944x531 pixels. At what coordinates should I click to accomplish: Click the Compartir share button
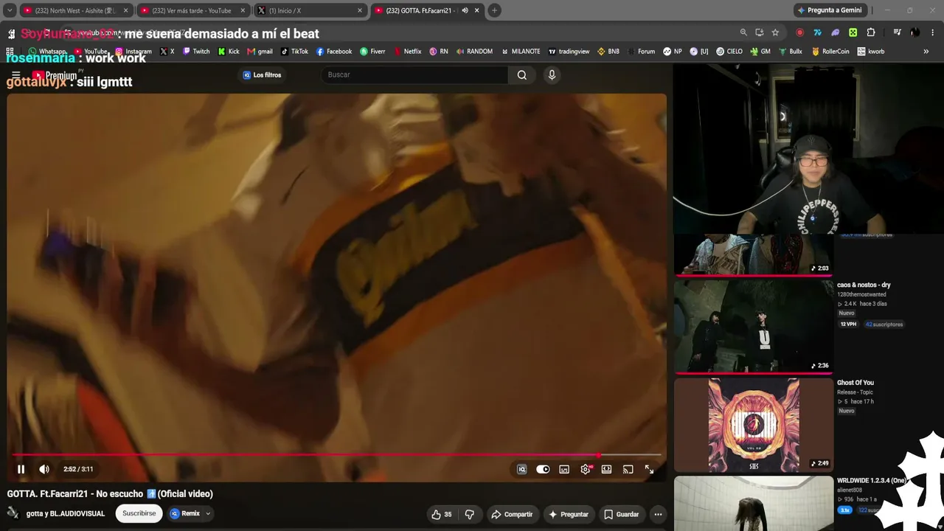point(512,514)
